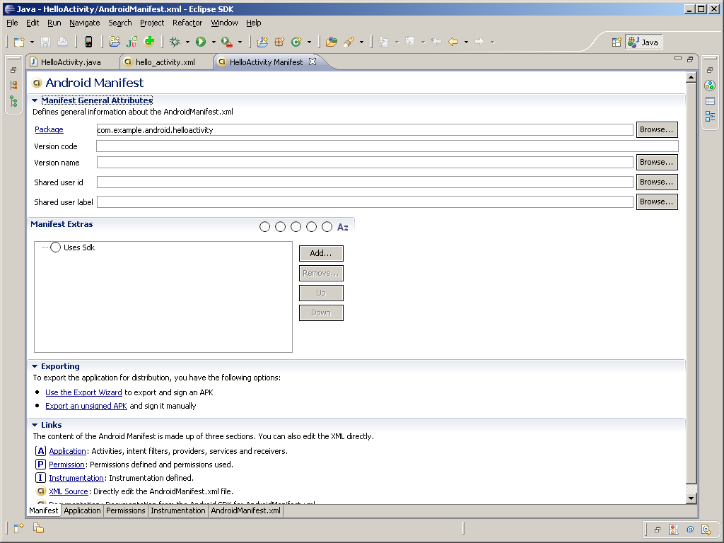Click Add in Manifest Extras
This screenshot has height=543, width=724.
(321, 254)
